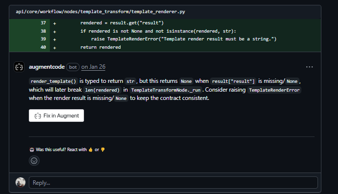
Task: Click the render_template() inline code
Action: [53, 81]
